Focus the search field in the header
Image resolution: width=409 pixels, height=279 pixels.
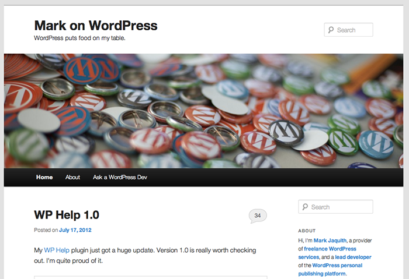353,30
